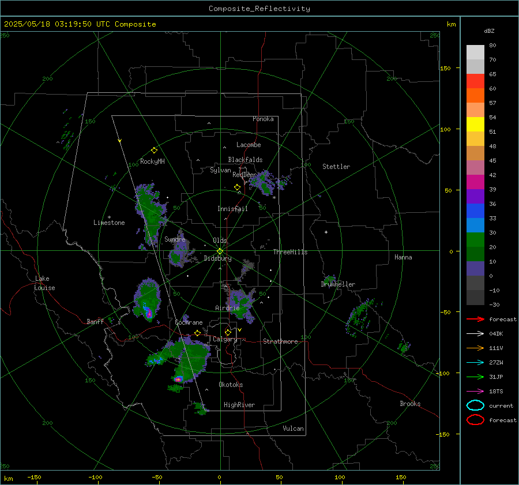Click yellow diamond marker above Calgary label
Viewport: 519px width, 485px height.
228,332
